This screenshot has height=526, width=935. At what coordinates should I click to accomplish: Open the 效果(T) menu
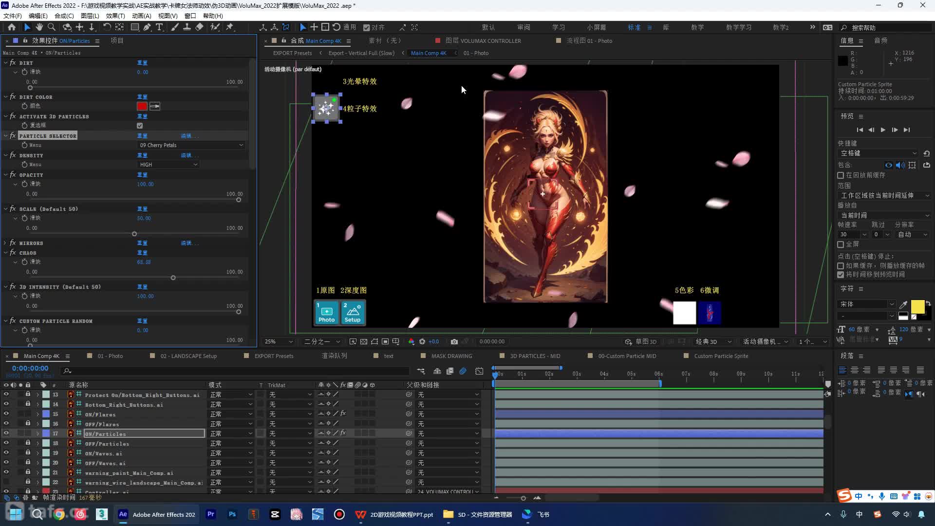click(x=115, y=16)
